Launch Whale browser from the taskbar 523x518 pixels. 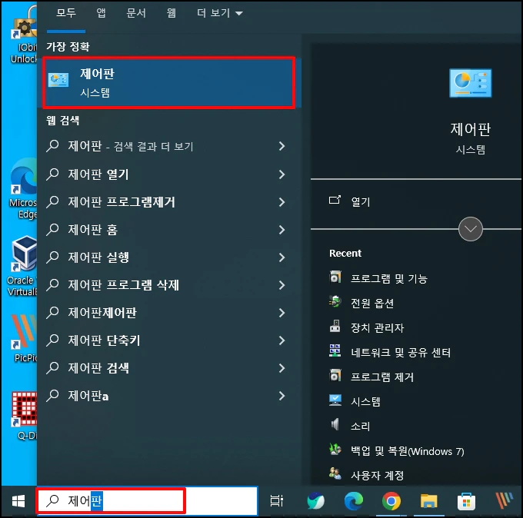(315, 501)
